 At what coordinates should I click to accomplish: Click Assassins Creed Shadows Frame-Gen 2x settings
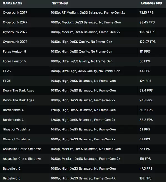[x=85, y=159]
